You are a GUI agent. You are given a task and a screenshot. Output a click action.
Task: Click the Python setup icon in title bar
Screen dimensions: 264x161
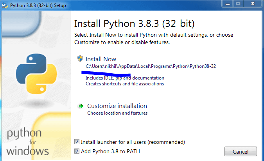pyautogui.click(x=5, y=5)
